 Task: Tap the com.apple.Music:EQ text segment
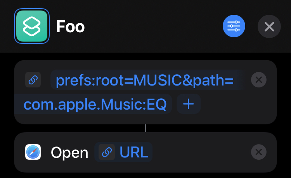click(95, 104)
